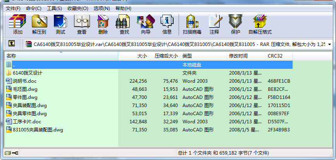The image size is (336, 160).
Task: Show archive 信息 (Info)
Action: [167, 22]
